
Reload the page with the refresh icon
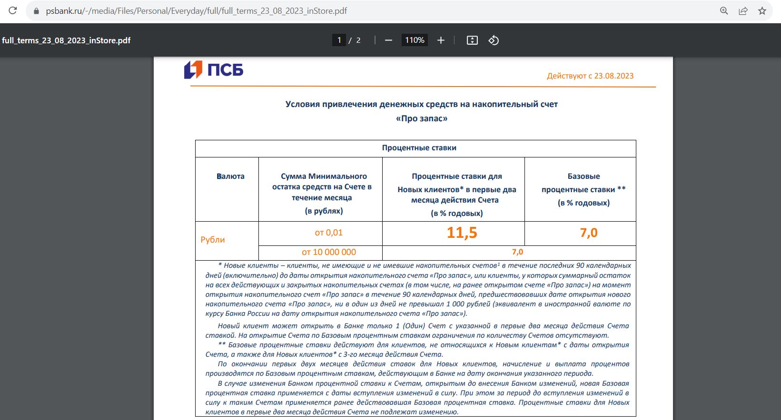[x=13, y=10]
